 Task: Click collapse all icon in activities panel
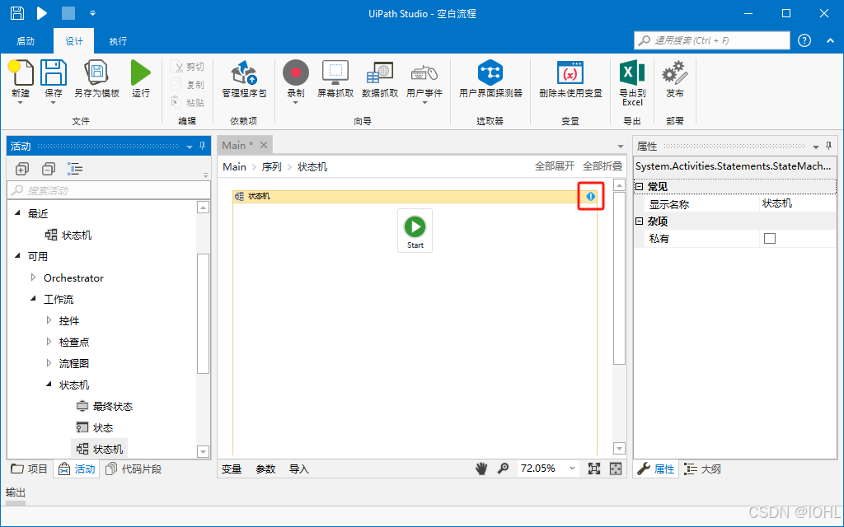[x=49, y=169]
